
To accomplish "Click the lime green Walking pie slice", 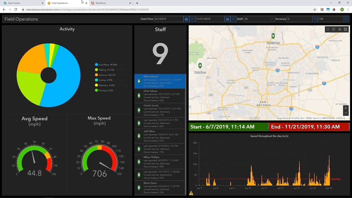I will coord(31,87).
